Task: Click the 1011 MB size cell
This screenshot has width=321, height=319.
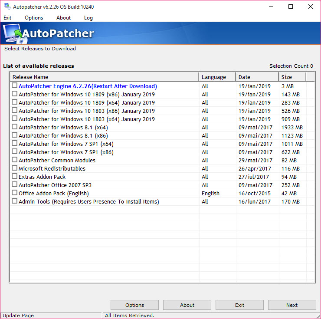Action: (x=292, y=144)
